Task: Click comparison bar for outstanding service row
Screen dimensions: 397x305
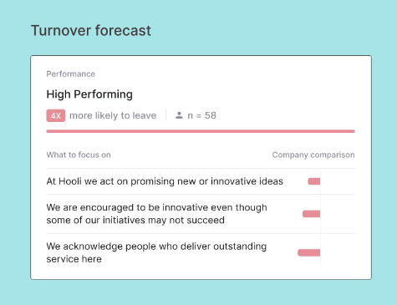Action: point(308,252)
